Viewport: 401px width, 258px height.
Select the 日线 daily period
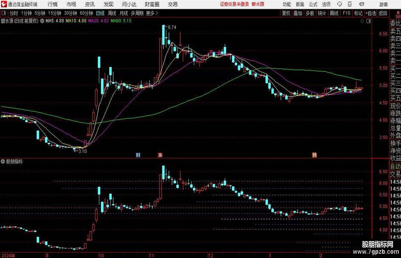point(100,13)
